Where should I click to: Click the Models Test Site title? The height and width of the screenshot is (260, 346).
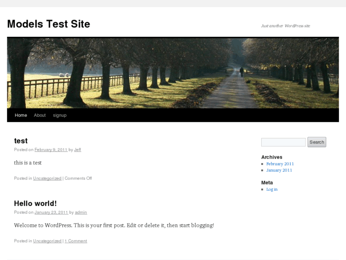pyautogui.click(x=49, y=24)
